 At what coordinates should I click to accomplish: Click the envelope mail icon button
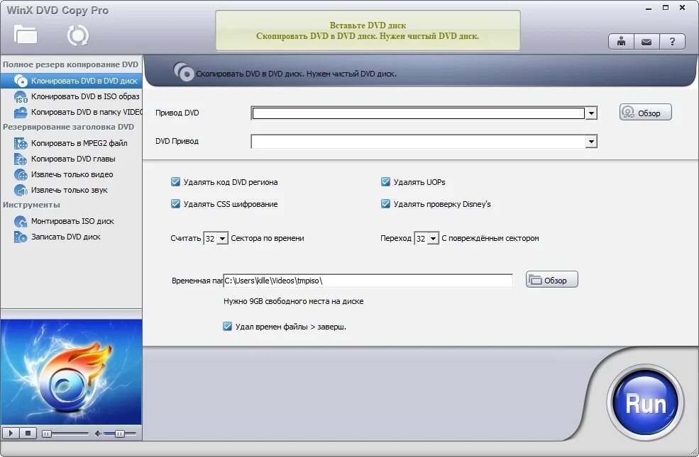pos(646,42)
